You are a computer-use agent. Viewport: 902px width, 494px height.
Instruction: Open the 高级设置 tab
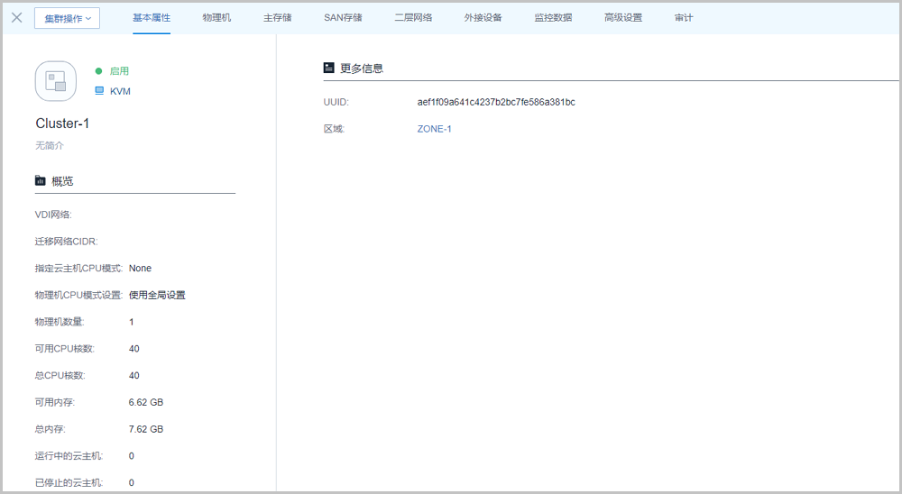tap(623, 17)
